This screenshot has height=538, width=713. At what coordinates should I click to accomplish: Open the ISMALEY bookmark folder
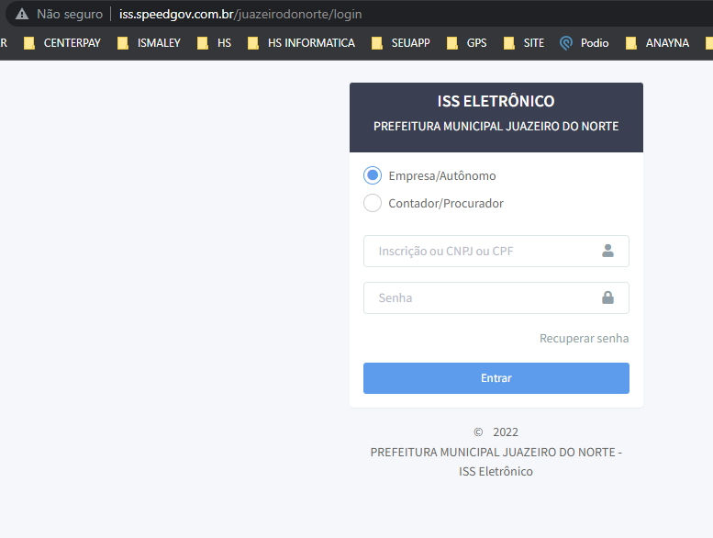pyautogui.click(x=149, y=43)
